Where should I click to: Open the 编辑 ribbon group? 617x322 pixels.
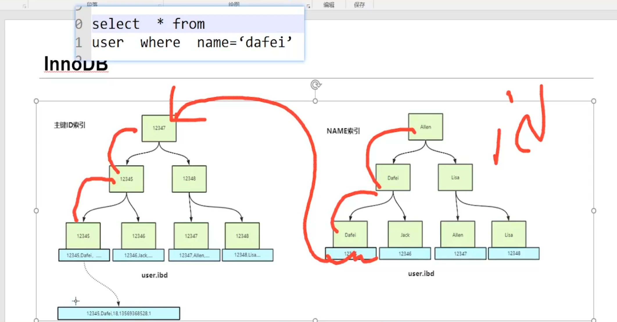coord(329,5)
